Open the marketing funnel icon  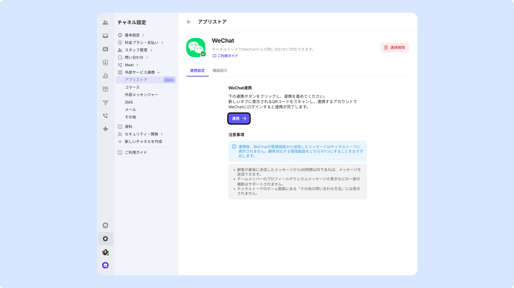pyautogui.click(x=105, y=103)
